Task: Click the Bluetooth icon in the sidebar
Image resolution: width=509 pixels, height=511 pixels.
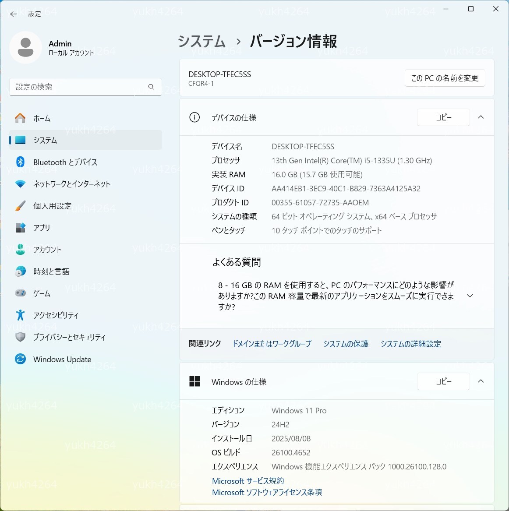Action: click(x=20, y=162)
